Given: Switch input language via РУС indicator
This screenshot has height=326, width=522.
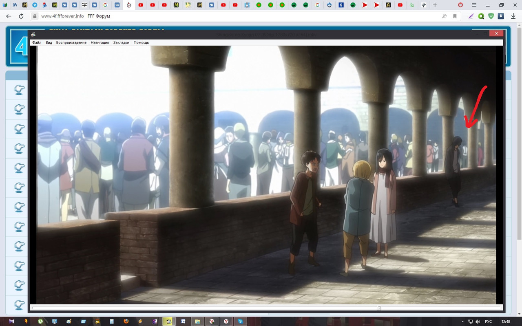Looking at the screenshot, I should (489, 322).
